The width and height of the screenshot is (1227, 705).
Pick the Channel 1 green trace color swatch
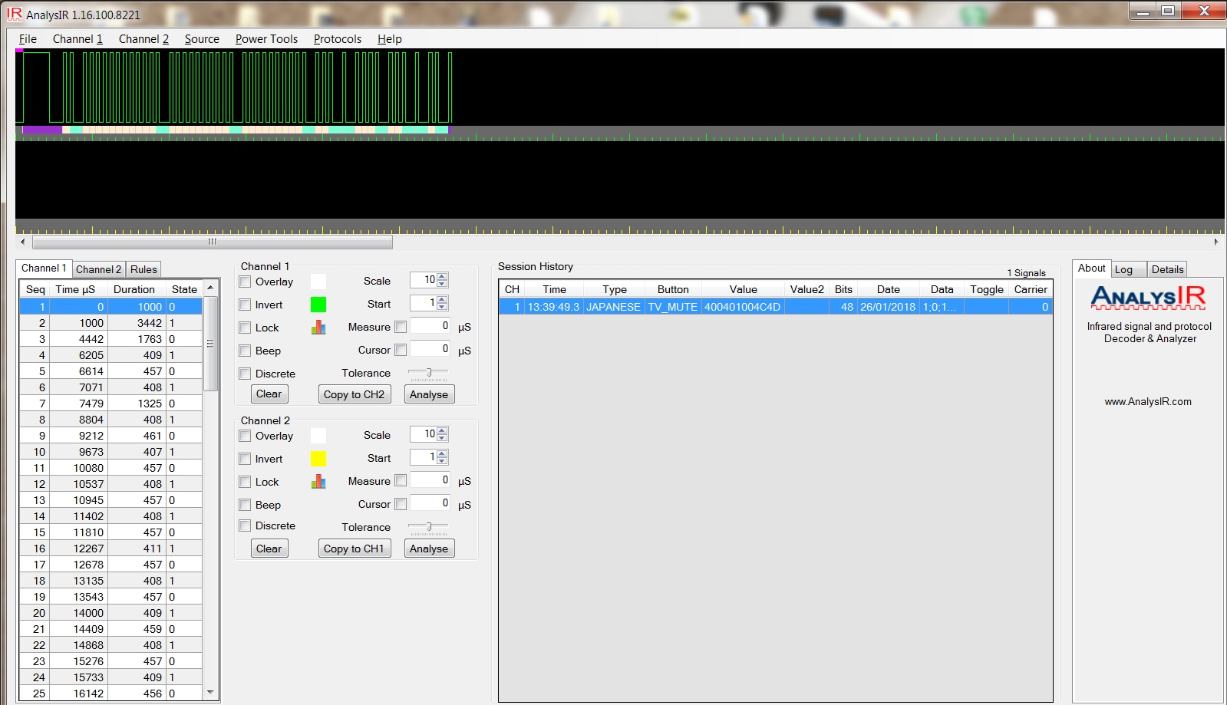[x=318, y=305]
